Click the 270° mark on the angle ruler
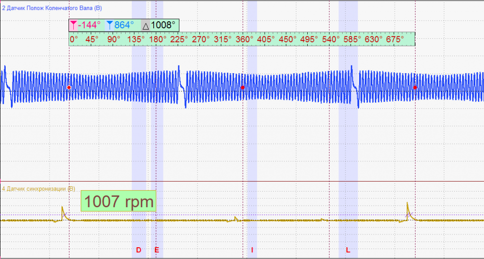This screenshot has height=259, width=484. (x=201, y=40)
